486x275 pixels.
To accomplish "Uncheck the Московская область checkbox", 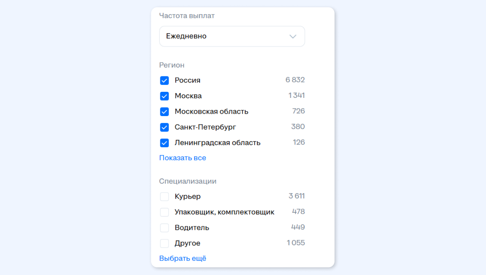I will click(164, 112).
